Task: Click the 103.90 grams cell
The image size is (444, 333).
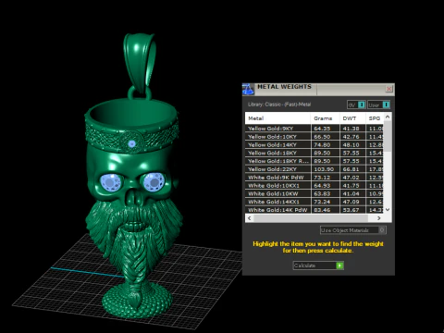Action: (326, 169)
